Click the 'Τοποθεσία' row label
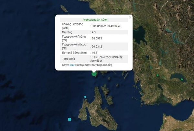This screenshot has height=131, width=194. pyautogui.click(x=69, y=59)
